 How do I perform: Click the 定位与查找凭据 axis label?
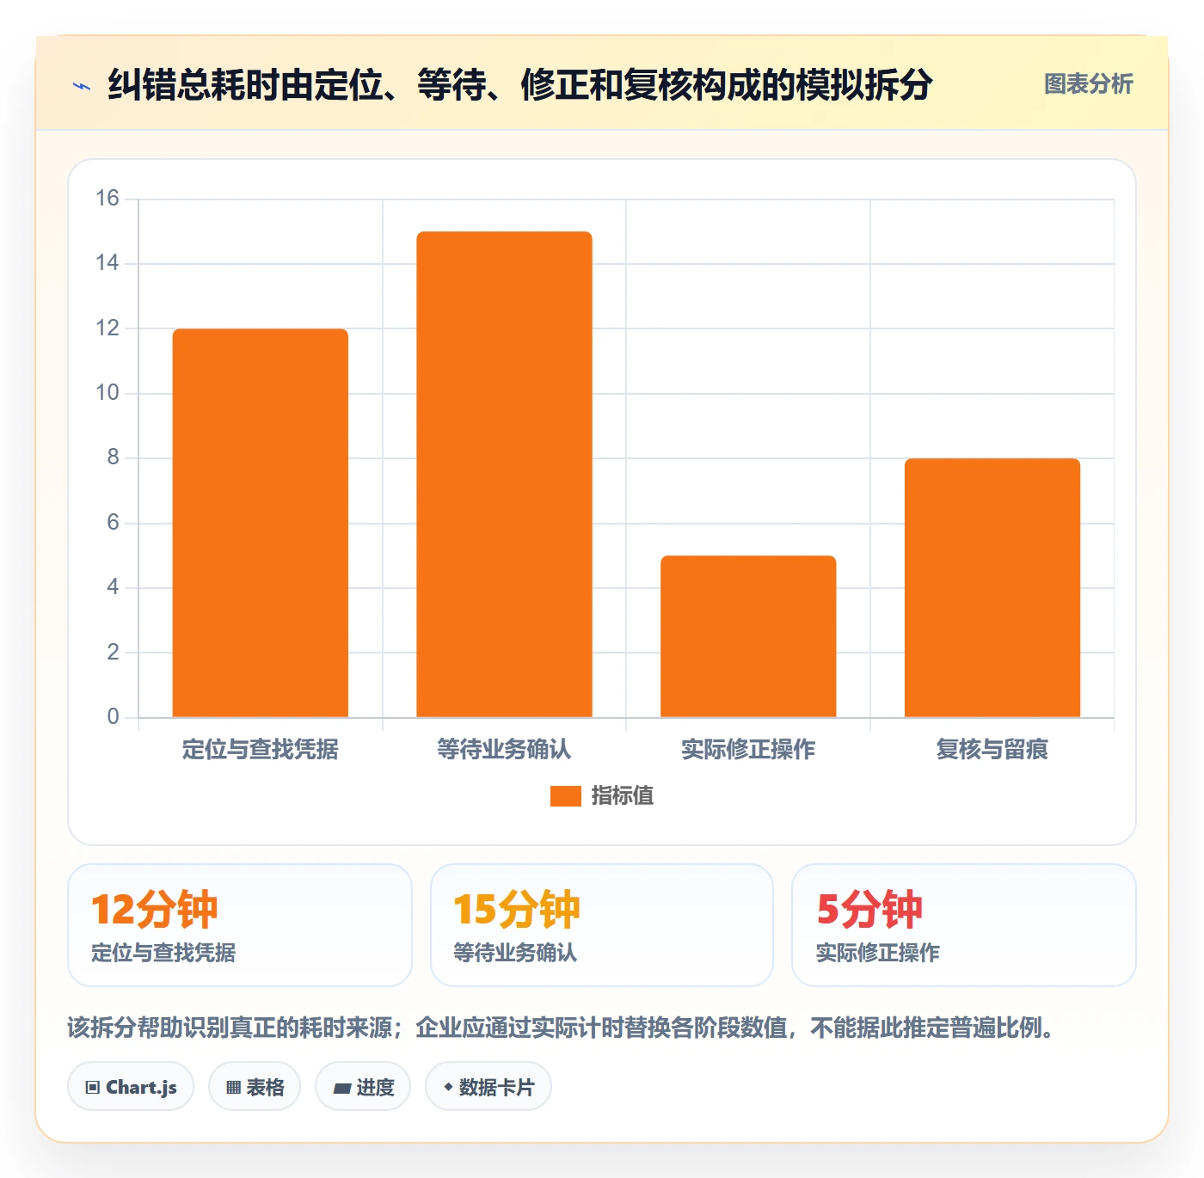click(x=261, y=750)
